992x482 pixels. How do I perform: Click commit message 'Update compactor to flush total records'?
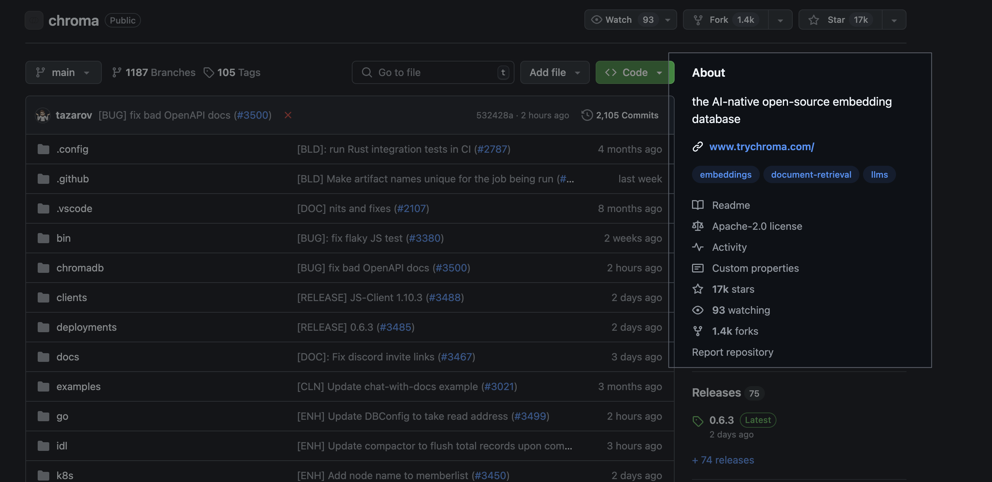tap(434, 445)
